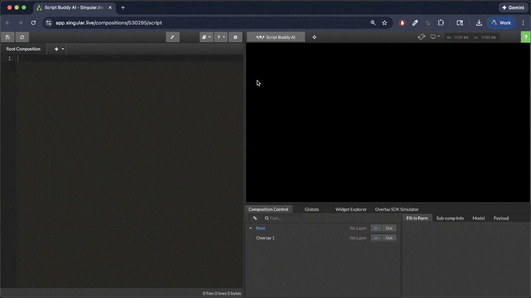The image size is (531, 298).
Task: Click the address bar URL
Action: point(109,23)
